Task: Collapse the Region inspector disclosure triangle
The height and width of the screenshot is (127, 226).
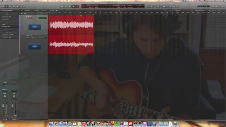Action: (1, 11)
